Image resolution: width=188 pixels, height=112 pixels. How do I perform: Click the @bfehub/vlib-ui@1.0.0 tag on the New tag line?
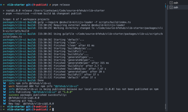coord(38,104)
